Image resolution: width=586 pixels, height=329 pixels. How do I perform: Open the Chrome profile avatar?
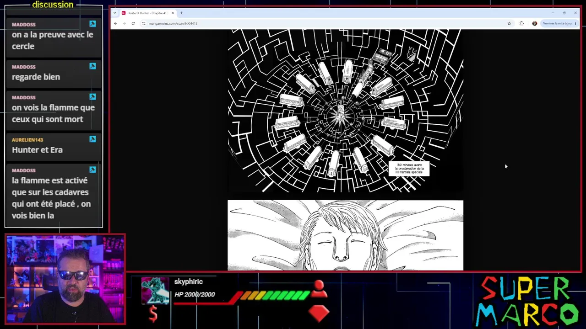click(x=534, y=23)
